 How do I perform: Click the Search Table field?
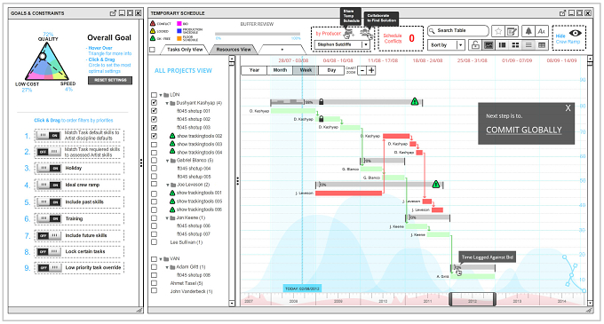coord(457,30)
